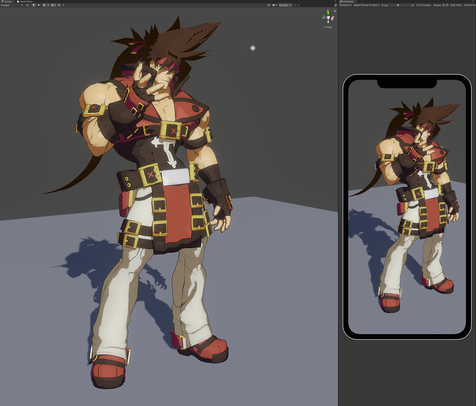Open the Simulator mode dropdown
Viewport: 476px width, 406px height.
click(x=345, y=5)
